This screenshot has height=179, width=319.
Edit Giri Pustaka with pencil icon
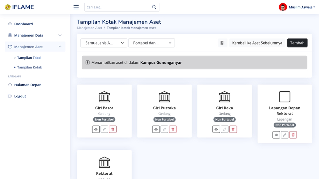[x=164, y=129]
